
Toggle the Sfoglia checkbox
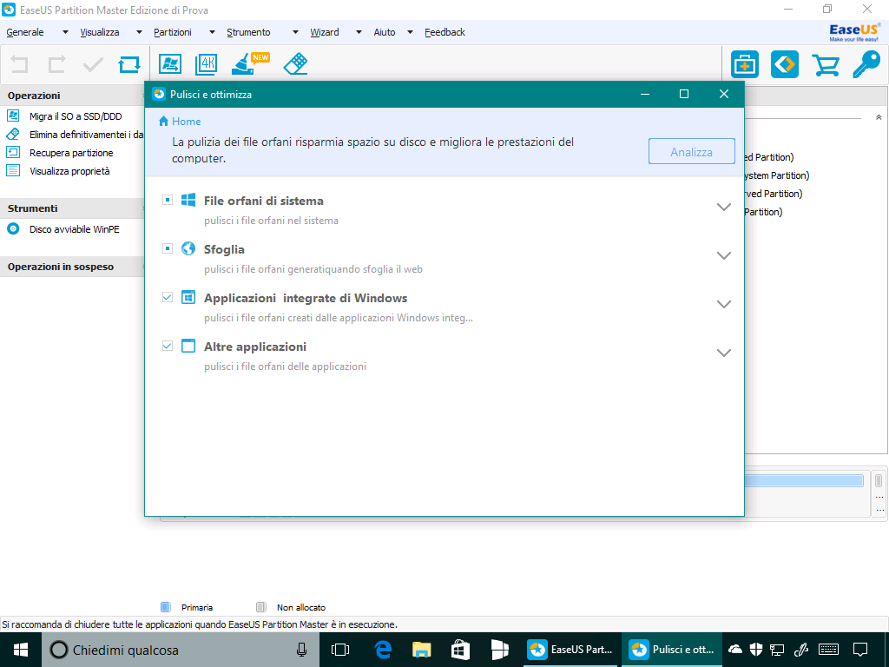click(x=168, y=248)
